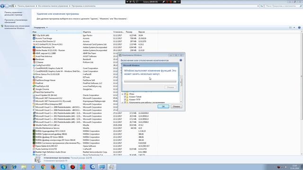This screenshot has width=303, height=170.
Task: Select the Driver Genius Pro row
Action: click(x=95, y=74)
